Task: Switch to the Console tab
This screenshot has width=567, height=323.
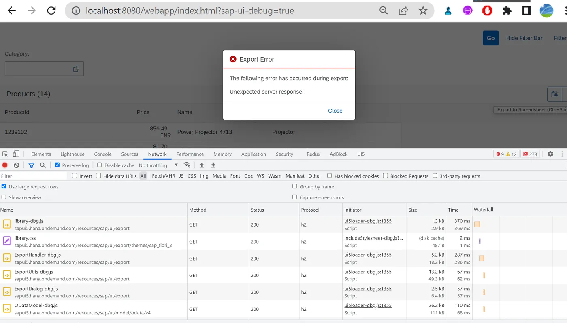Action: (103, 154)
